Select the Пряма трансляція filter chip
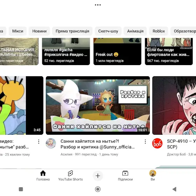This screenshot has width=196, height=196. [x=72, y=31]
